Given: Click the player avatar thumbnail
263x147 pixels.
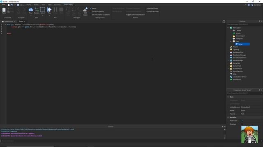Looking at the screenshot, I should [x=249, y=134].
